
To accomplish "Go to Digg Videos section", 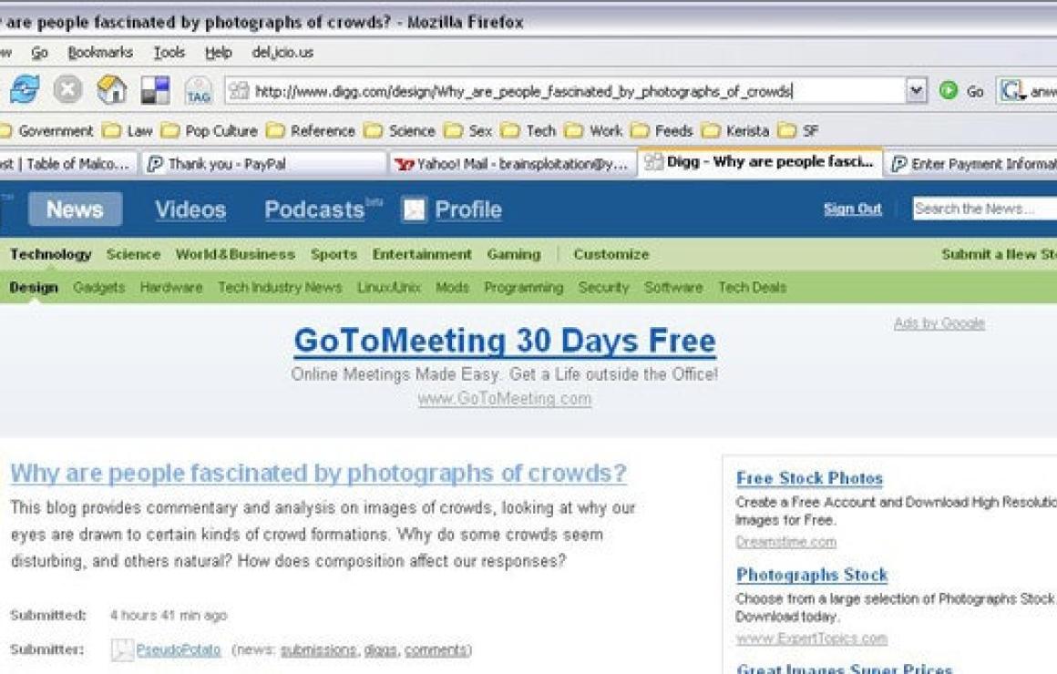I will [x=190, y=209].
